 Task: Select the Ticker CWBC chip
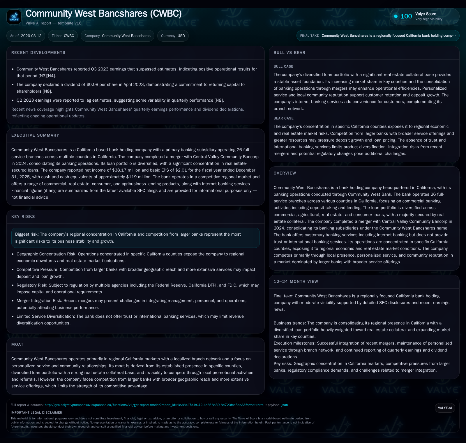click(x=63, y=36)
